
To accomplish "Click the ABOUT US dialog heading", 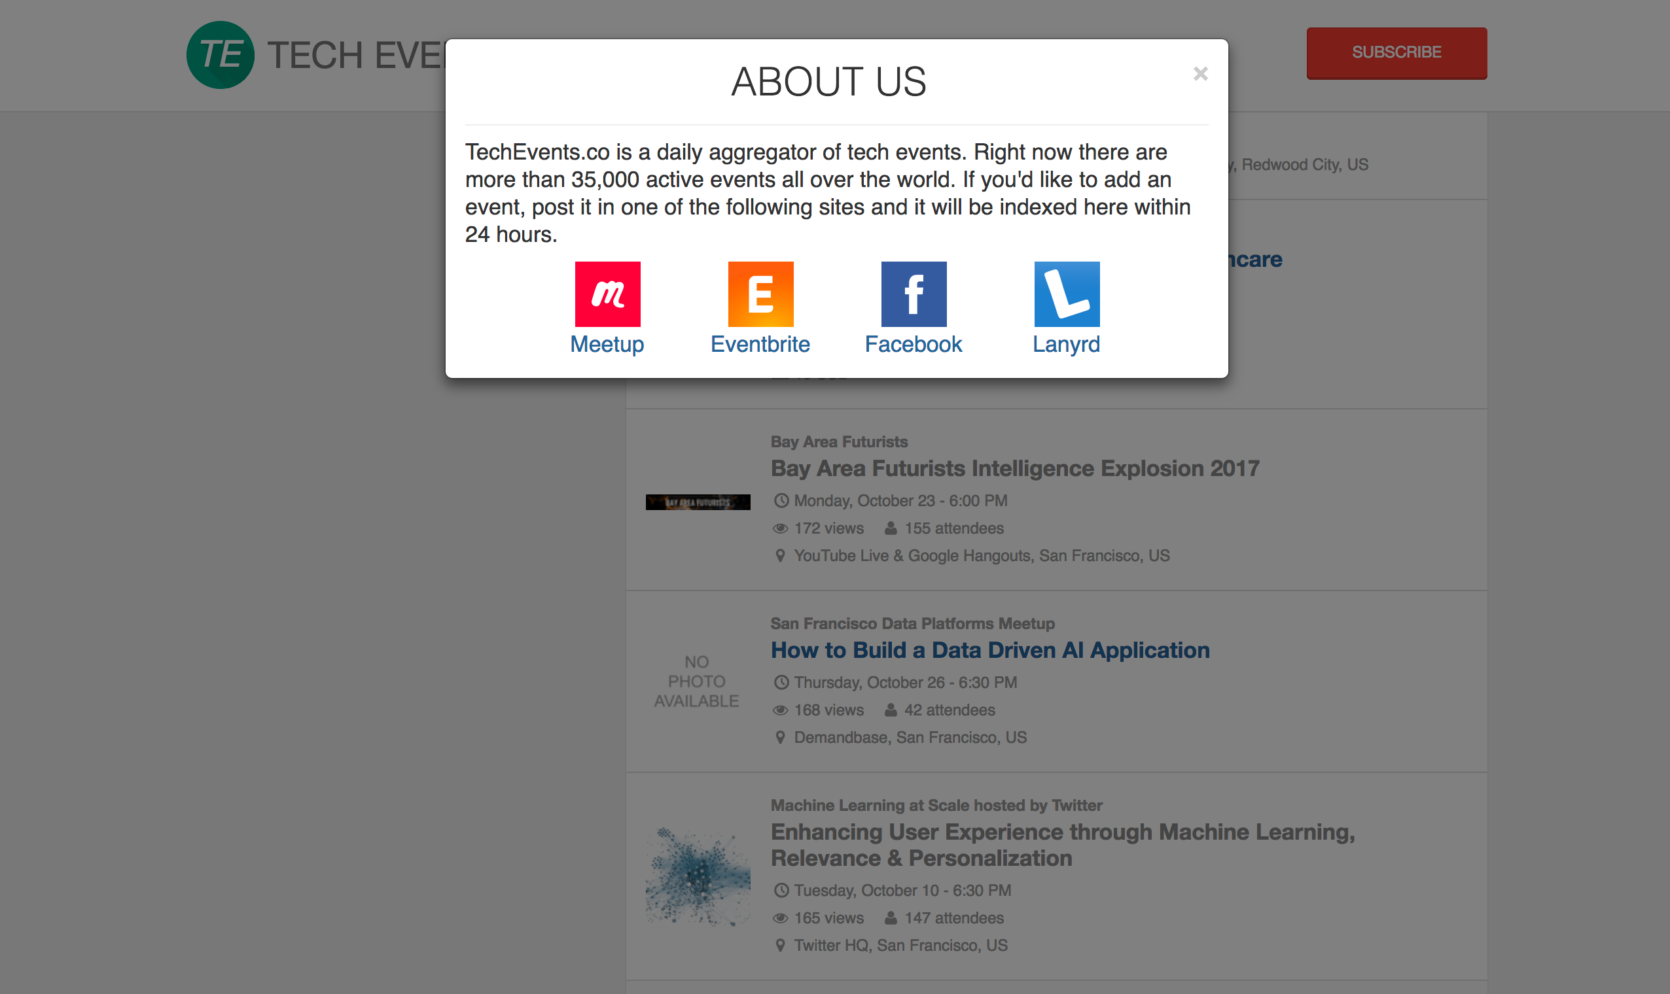I will [829, 82].
